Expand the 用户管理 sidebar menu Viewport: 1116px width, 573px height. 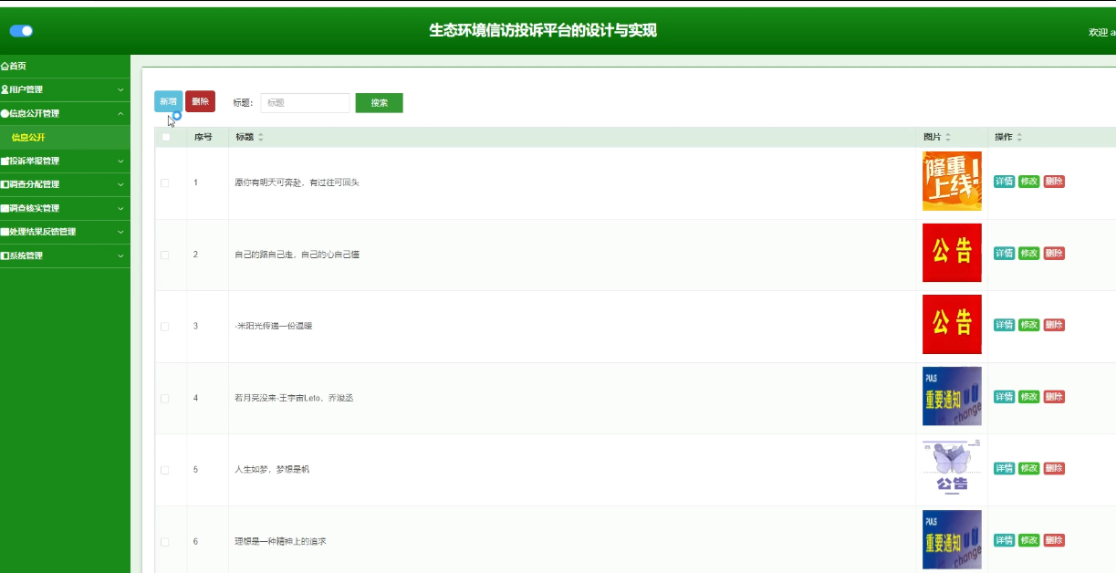click(64, 89)
